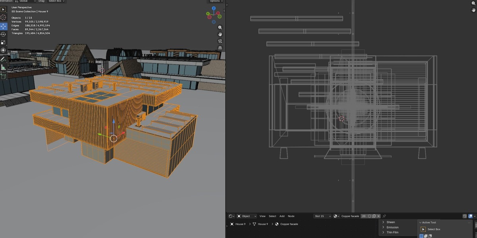
Task: Click the blue Z axis gizmo ball
Action: tap(214, 8)
